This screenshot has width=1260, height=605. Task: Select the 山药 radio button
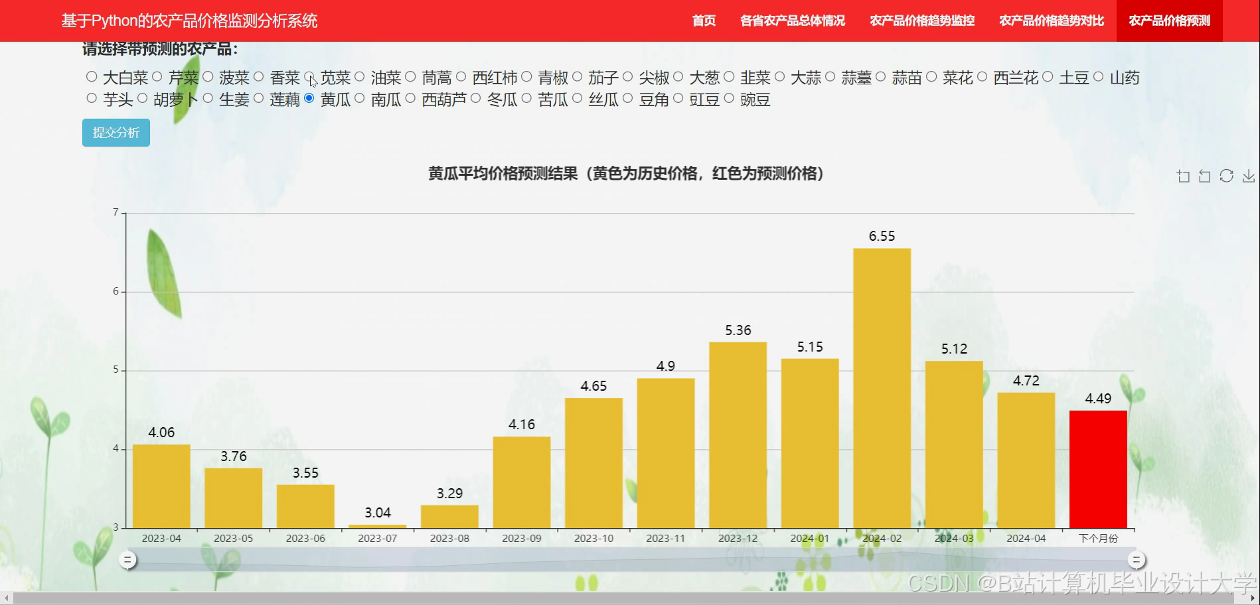1098,77
